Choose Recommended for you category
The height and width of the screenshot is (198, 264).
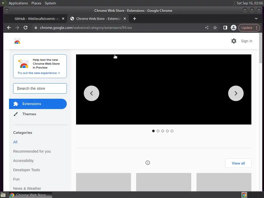coord(32,151)
